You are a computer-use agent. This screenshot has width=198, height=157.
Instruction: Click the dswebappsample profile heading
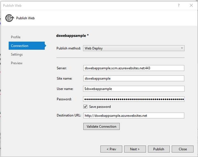[x=71, y=36]
